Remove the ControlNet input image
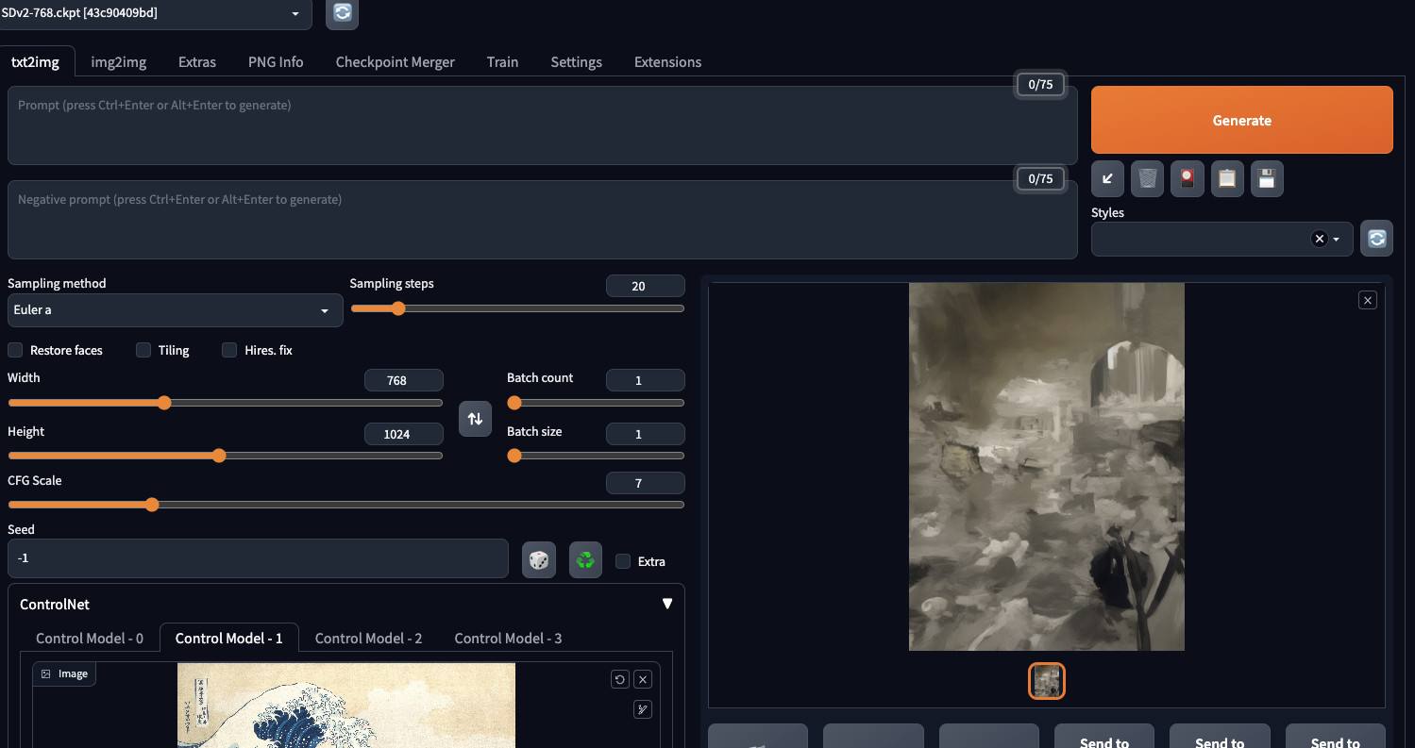The width and height of the screenshot is (1415, 748). tap(643, 679)
